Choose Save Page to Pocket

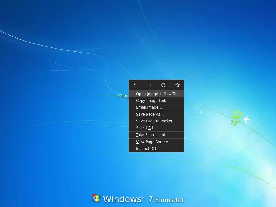(x=156, y=121)
